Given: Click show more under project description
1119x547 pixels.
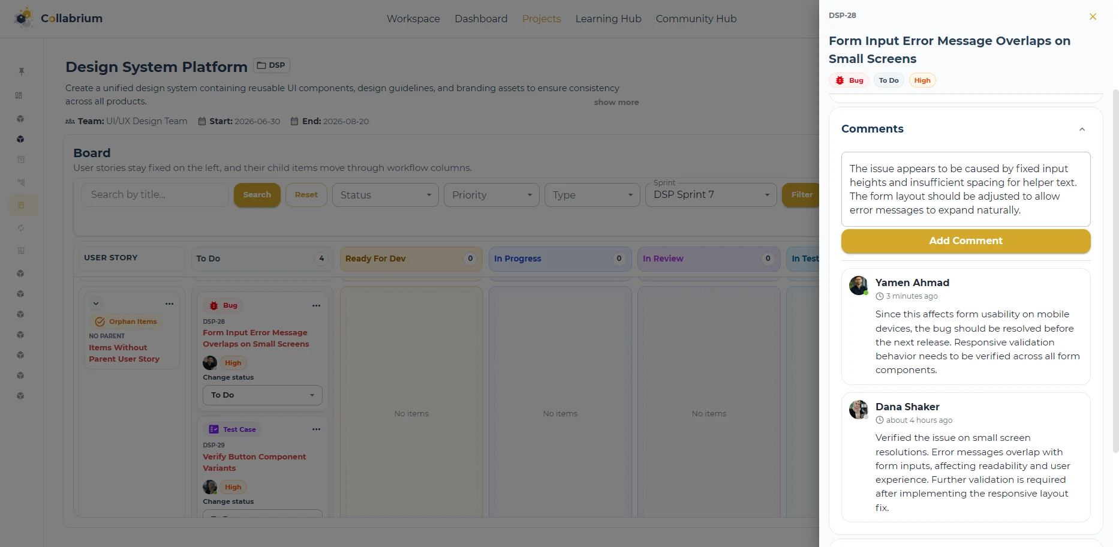Looking at the screenshot, I should point(616,103).
